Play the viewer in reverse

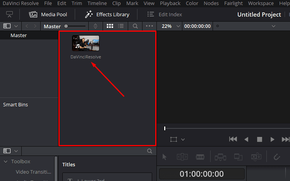pyautogui.click(x=246, y=139)
